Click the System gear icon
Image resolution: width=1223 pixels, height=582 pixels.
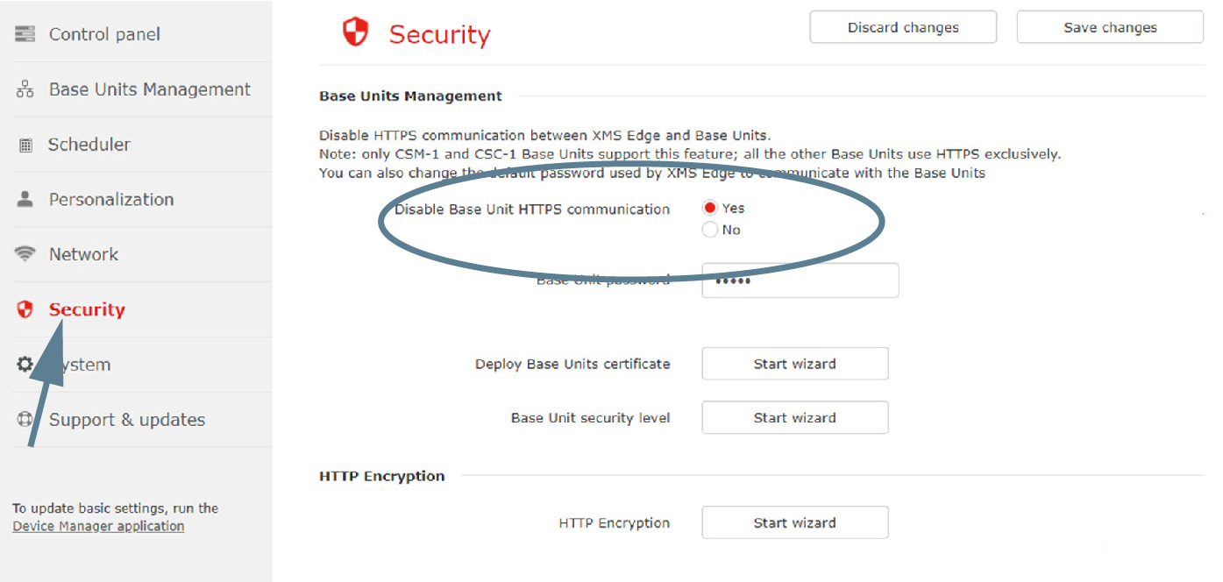(x=25, y=364)
